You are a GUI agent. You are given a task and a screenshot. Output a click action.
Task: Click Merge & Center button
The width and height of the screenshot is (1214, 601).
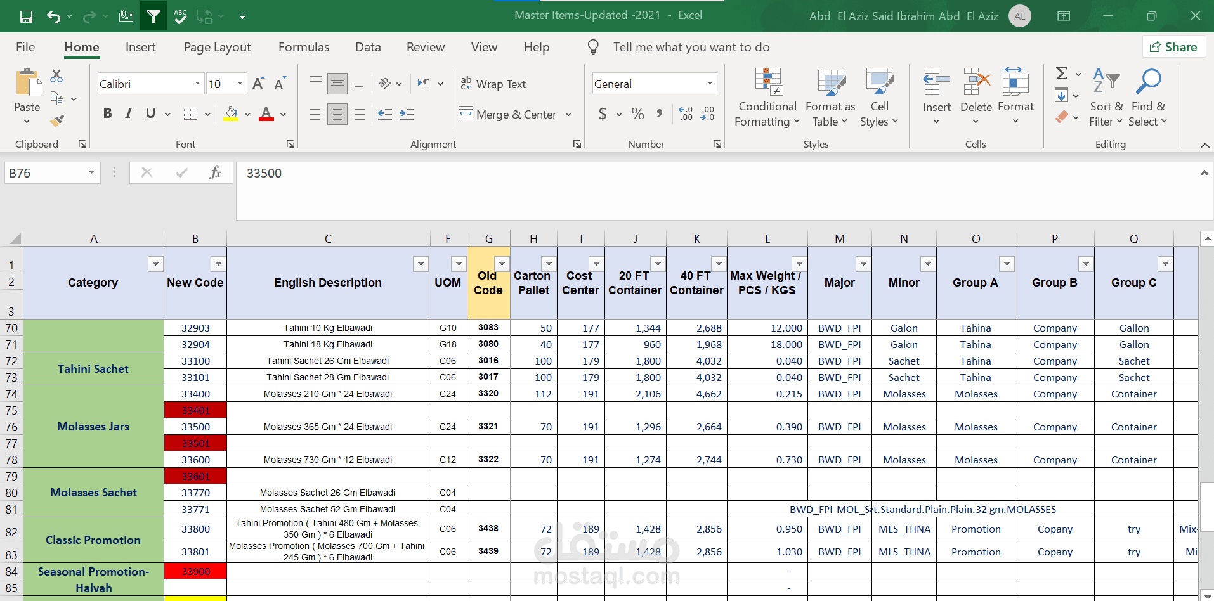(508, 114)
